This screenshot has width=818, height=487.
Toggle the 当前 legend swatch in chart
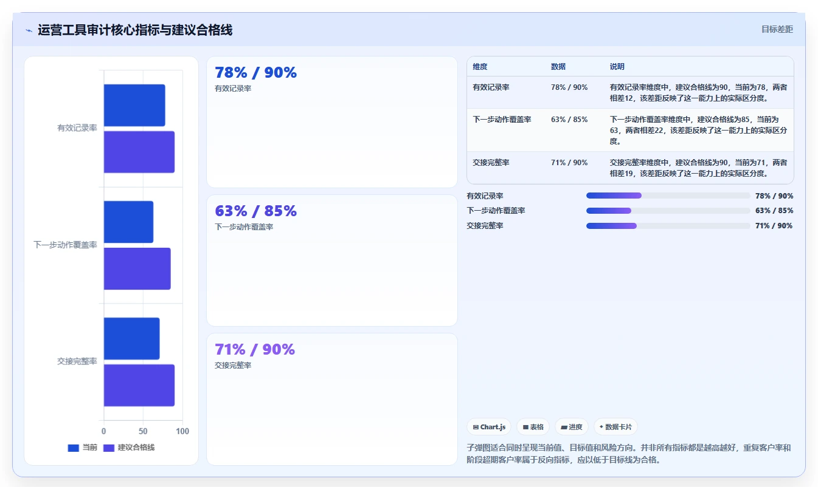click(x=73, y=448)
